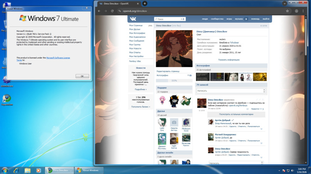311x174 pixels.
Task: Switch to About Windows taskbar button
Action: click(89, 170)
